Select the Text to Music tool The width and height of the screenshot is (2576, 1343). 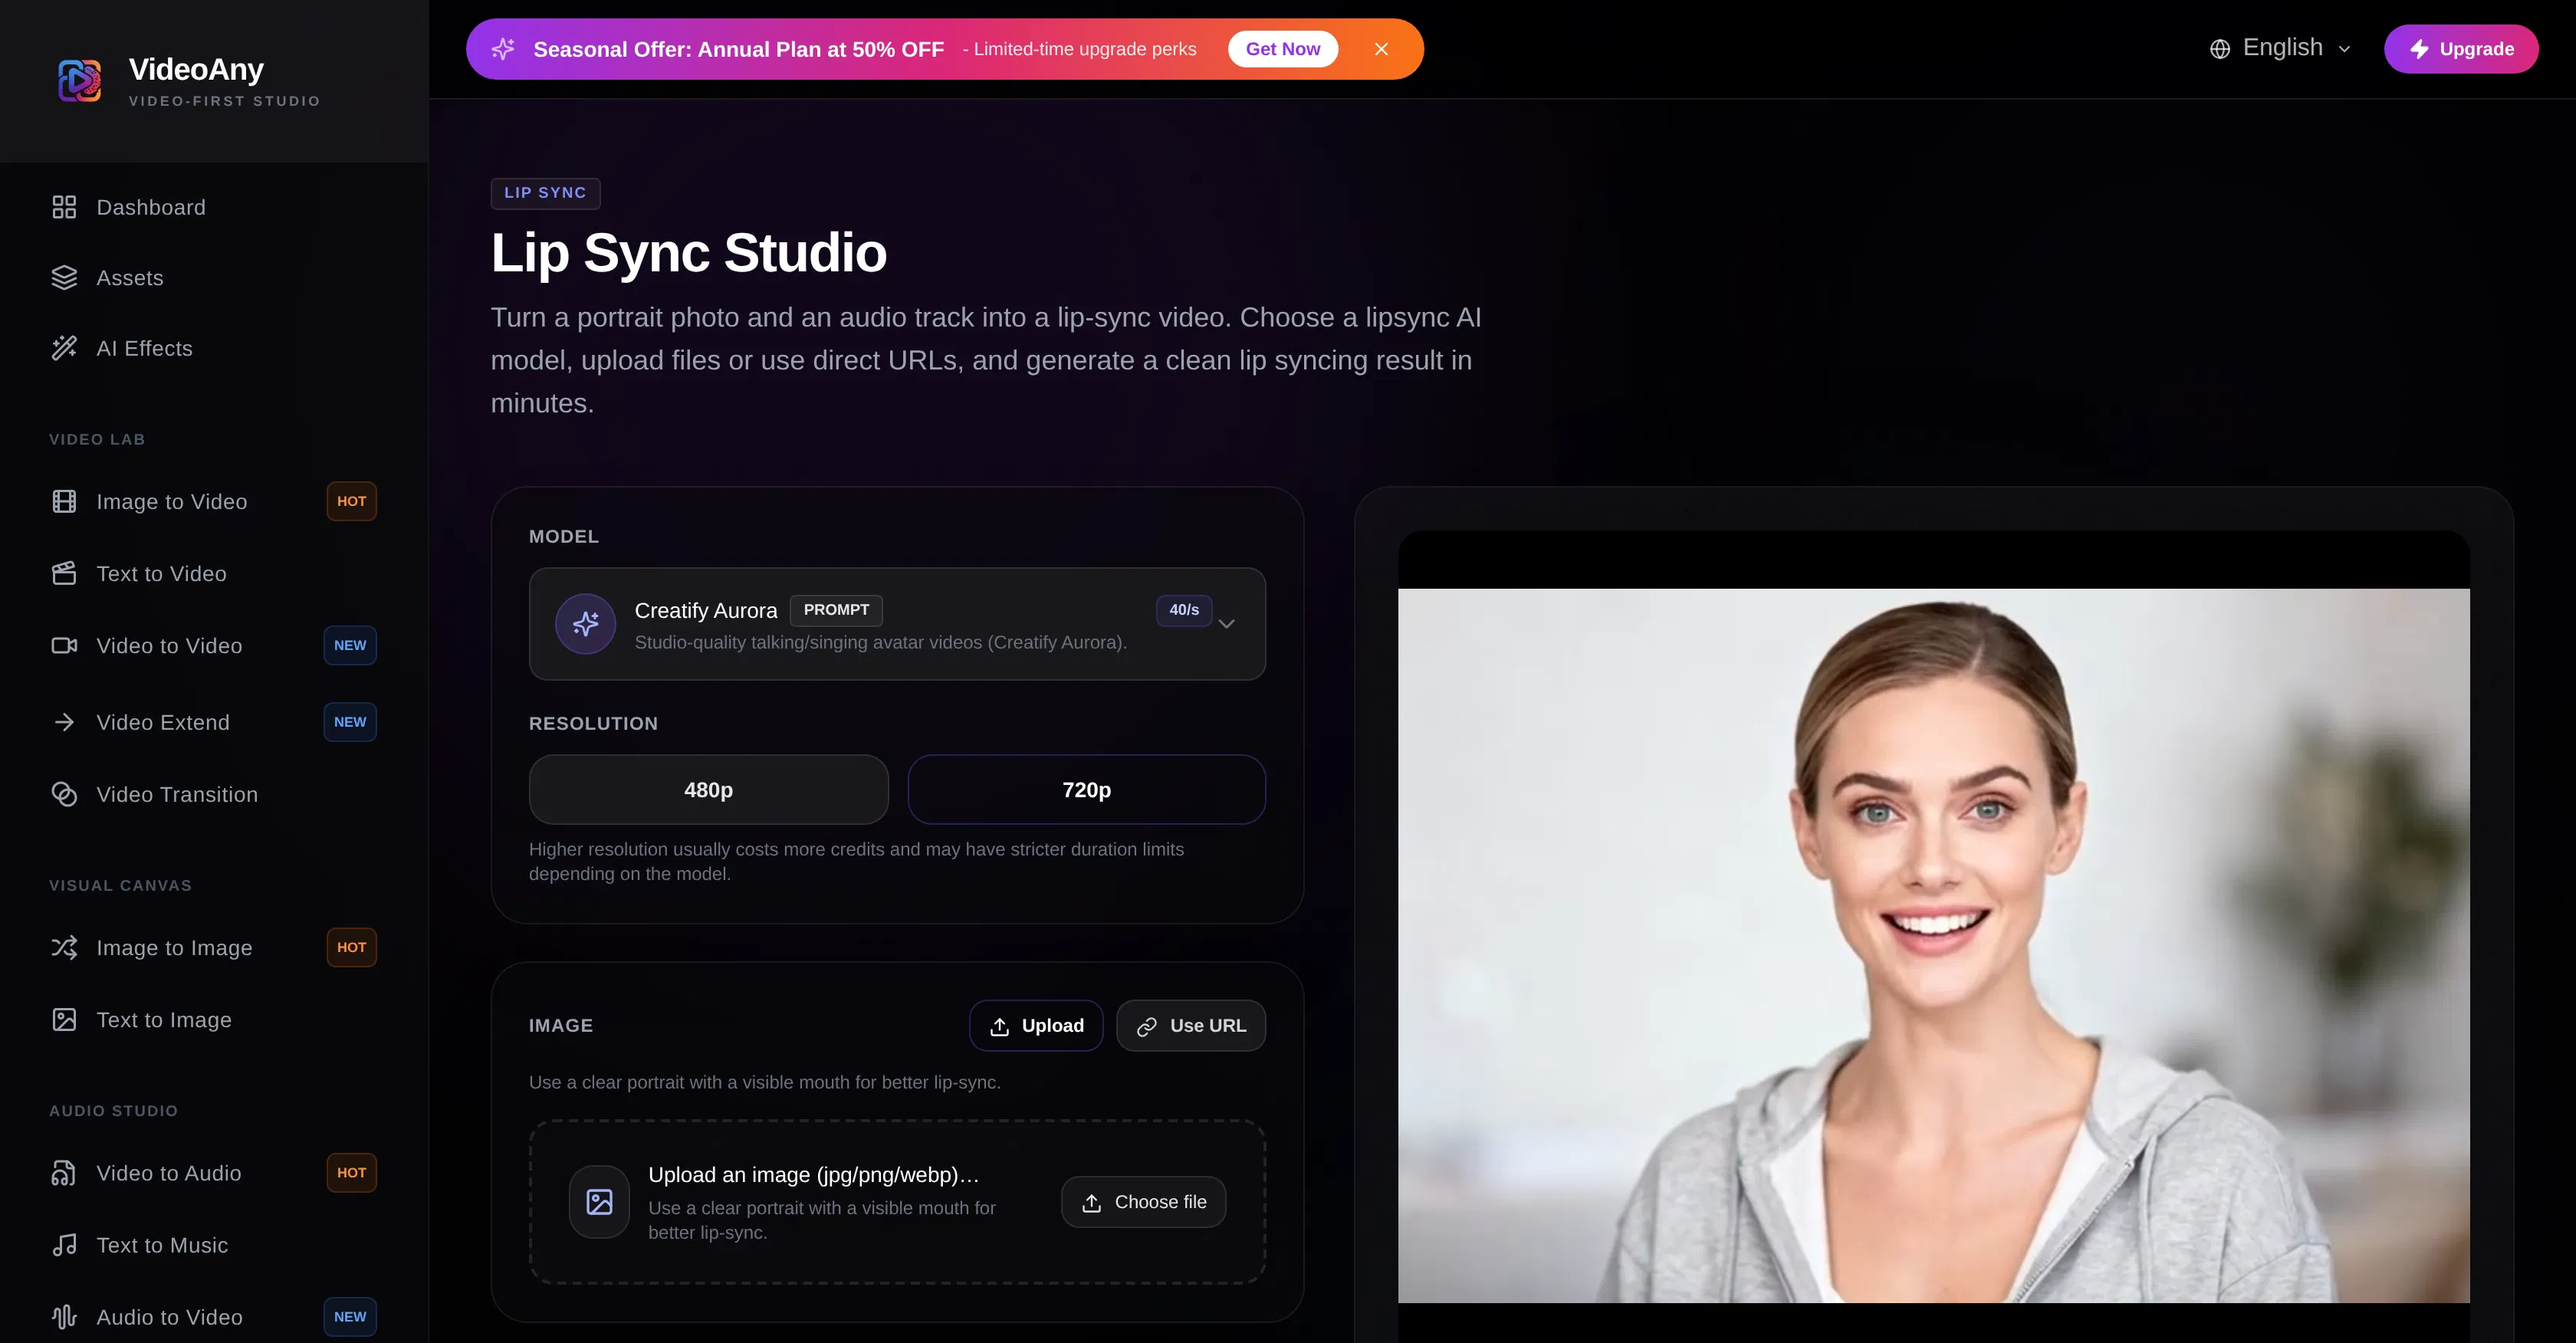coord(162,1245)
